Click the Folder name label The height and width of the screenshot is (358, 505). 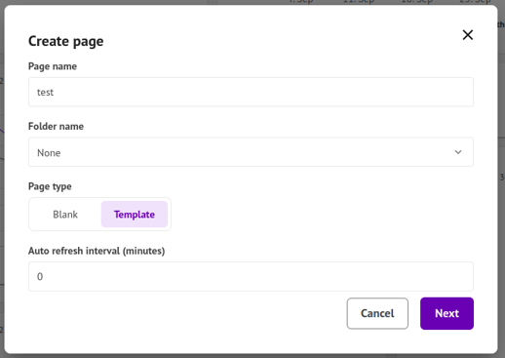[x=56, y=126]
